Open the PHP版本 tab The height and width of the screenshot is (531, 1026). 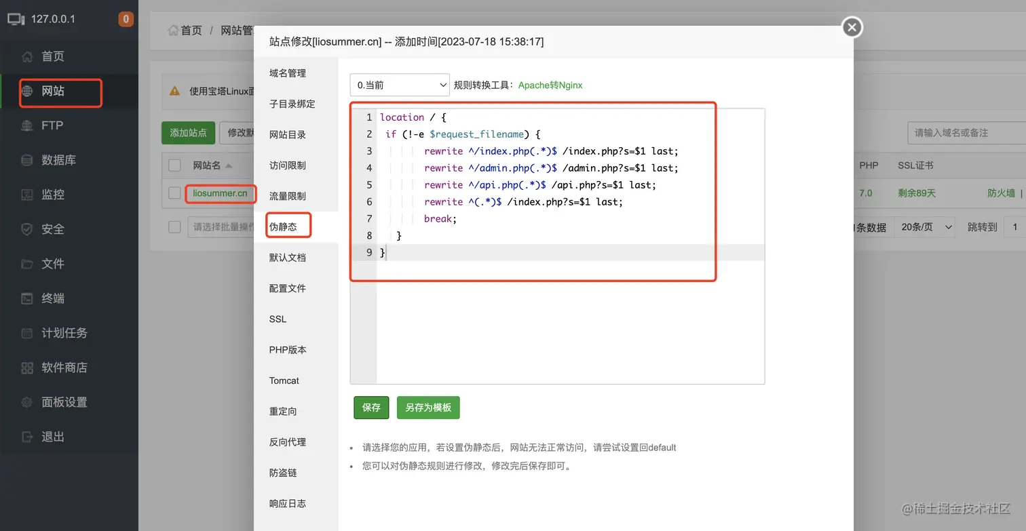tap(296, 350)
